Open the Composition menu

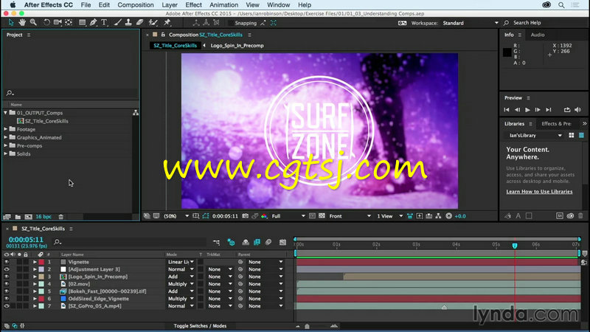[136, 5]
